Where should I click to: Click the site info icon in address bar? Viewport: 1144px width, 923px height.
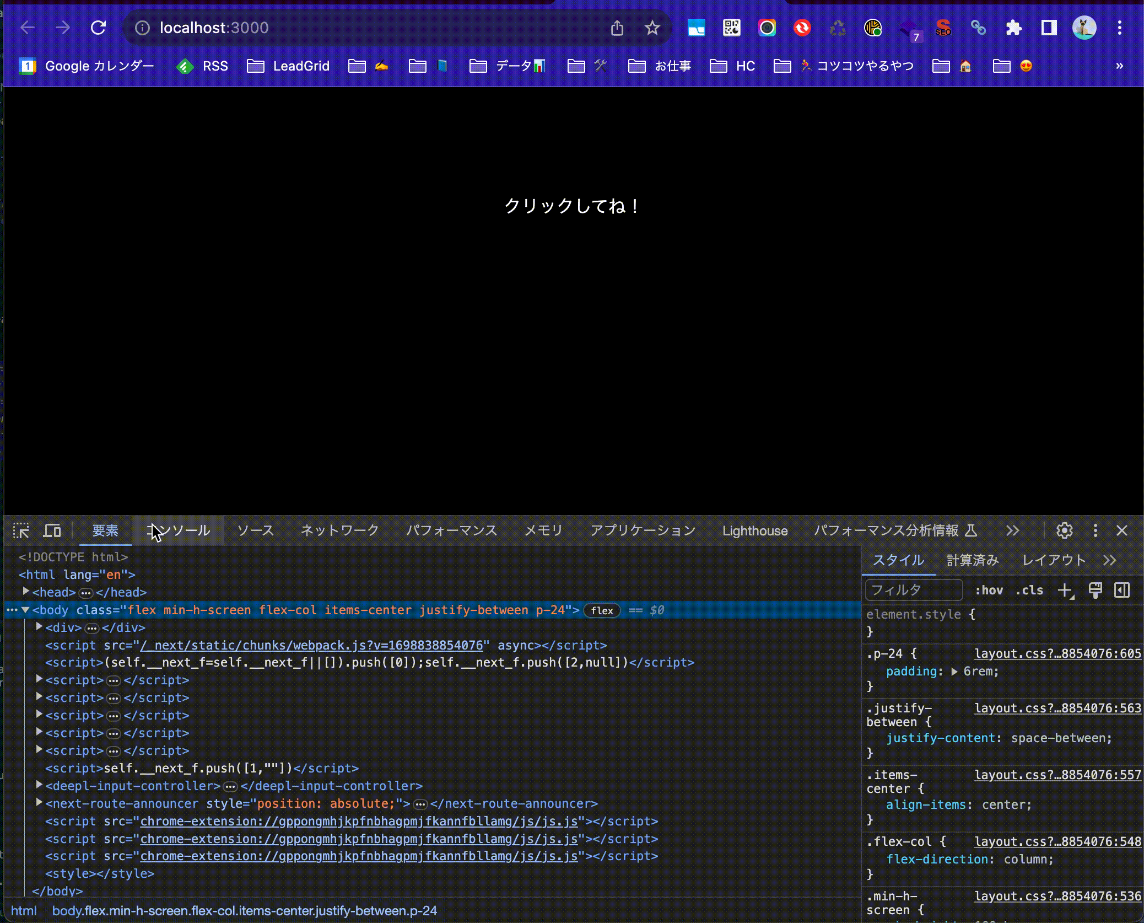tap(142, 28)
